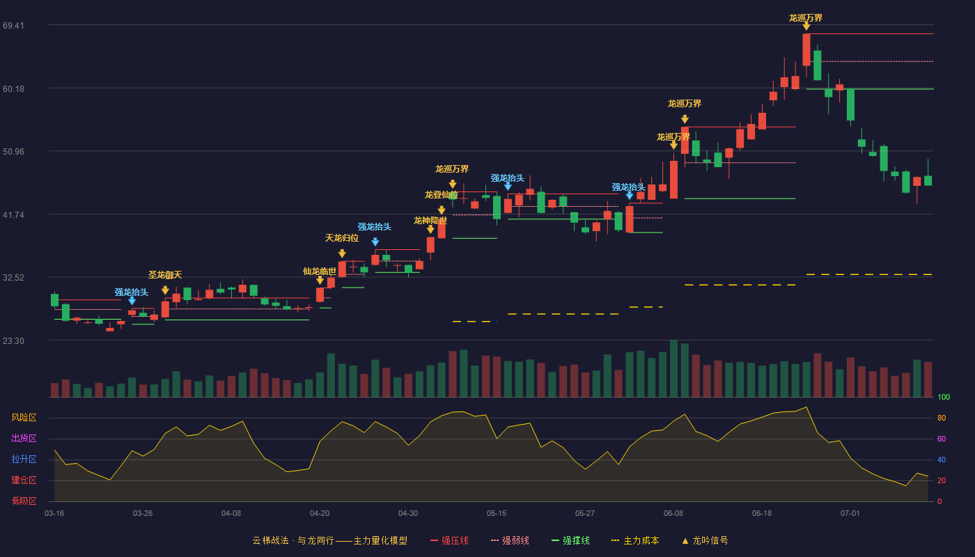Image resolution: width=975 pixels, height=557 pixels.
Task: Select the 天龙归位 signal arrow marker
Action: click(x=342, y=253)
